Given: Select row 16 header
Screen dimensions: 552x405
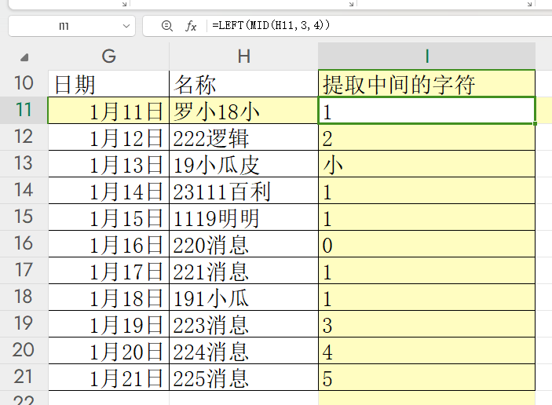Looking at the screenshot, I should coord(24,244).
